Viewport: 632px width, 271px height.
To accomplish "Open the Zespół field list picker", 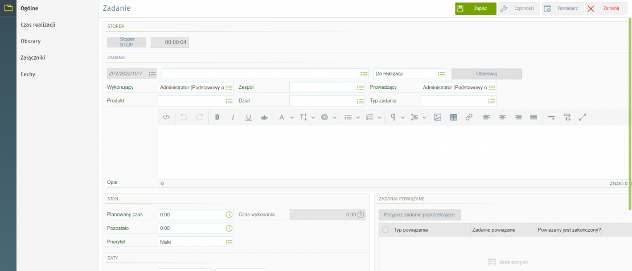I will pyautogui.click(x=360, y=88).
